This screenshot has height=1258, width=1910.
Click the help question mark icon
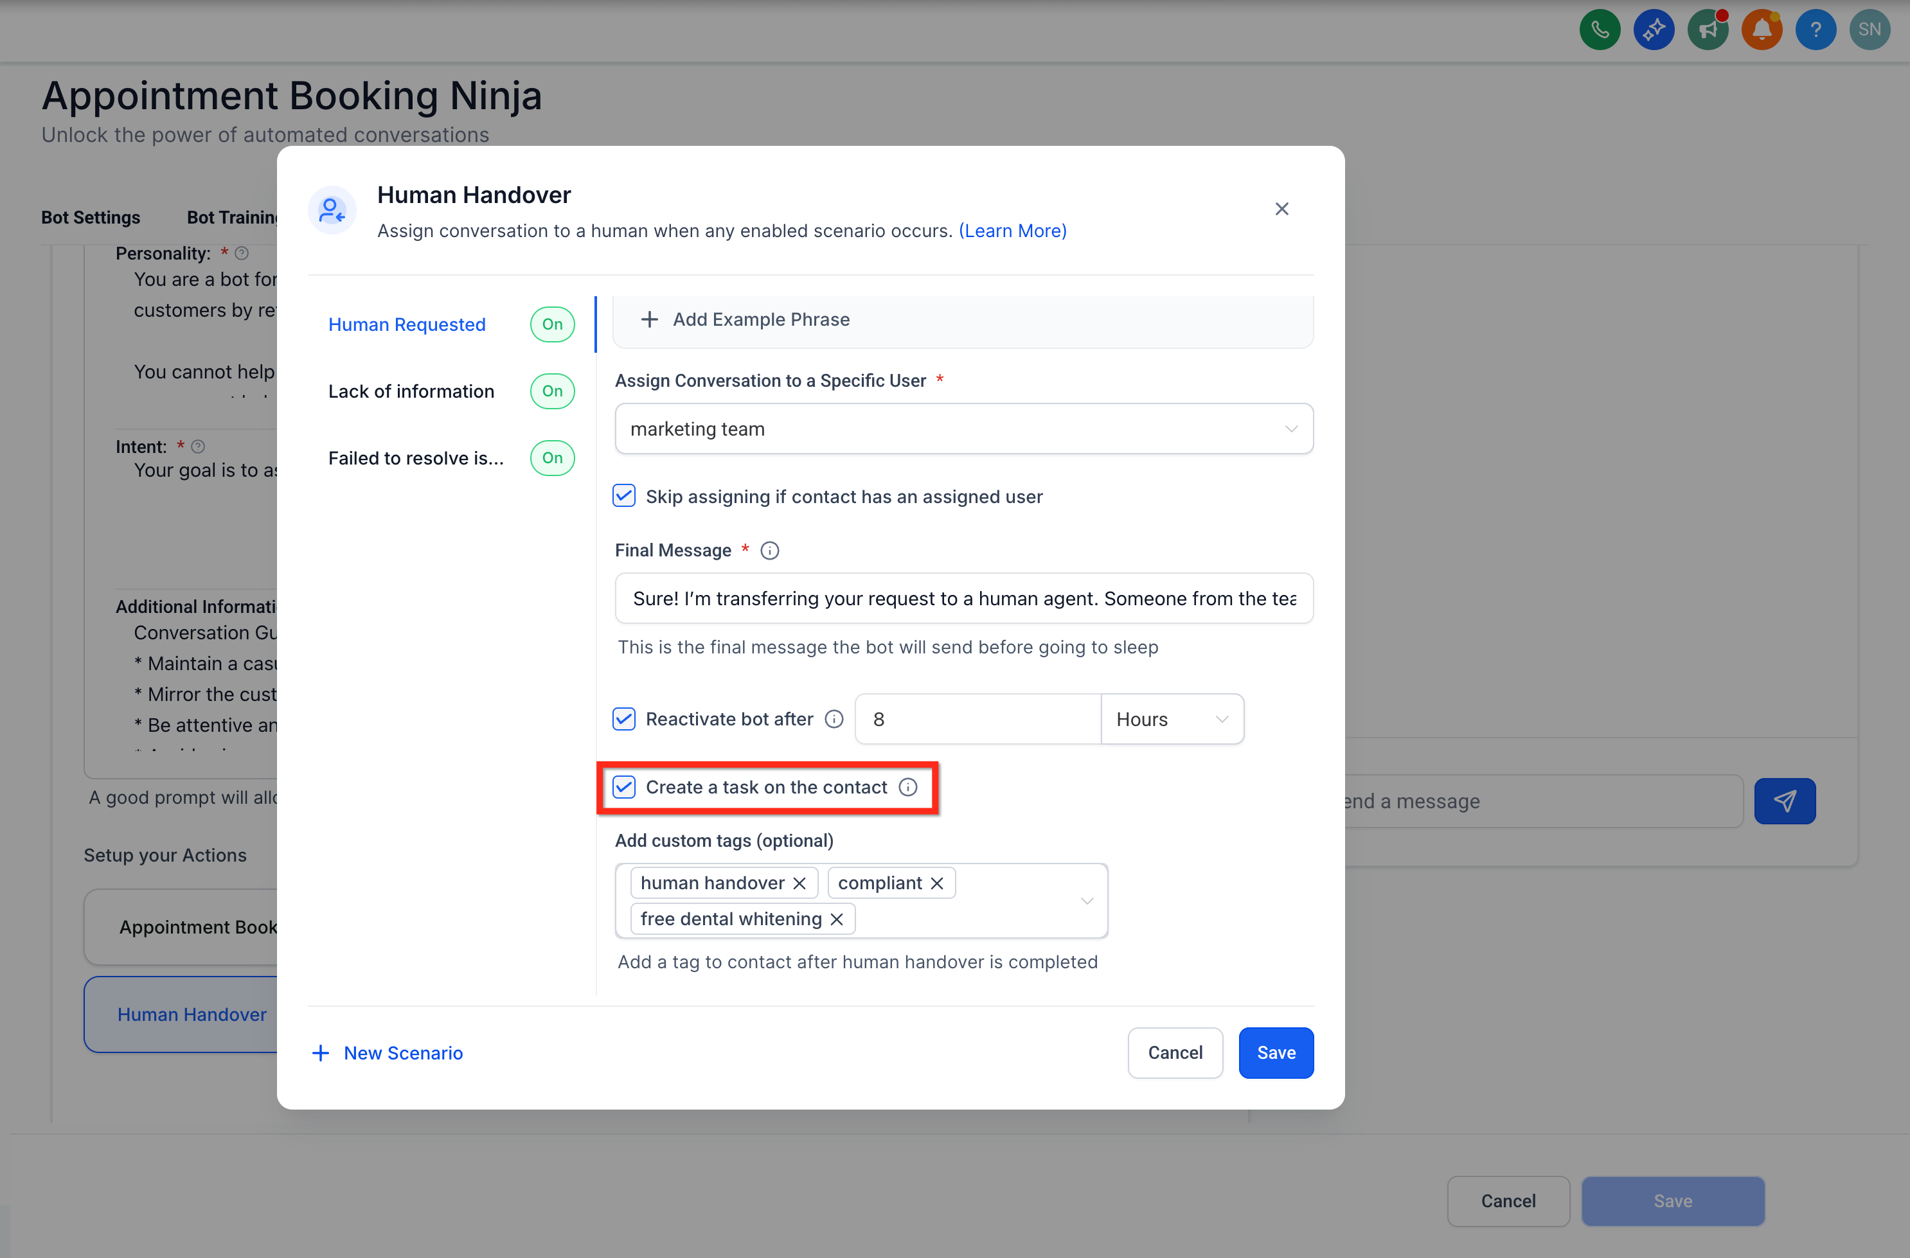pyautogui.click(x=1816, y=30)
